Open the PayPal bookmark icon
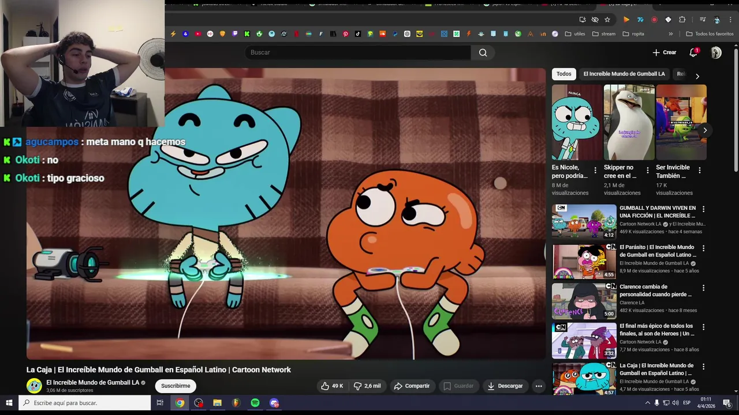The height and width of the screenshot is (415, 739). 395,34
